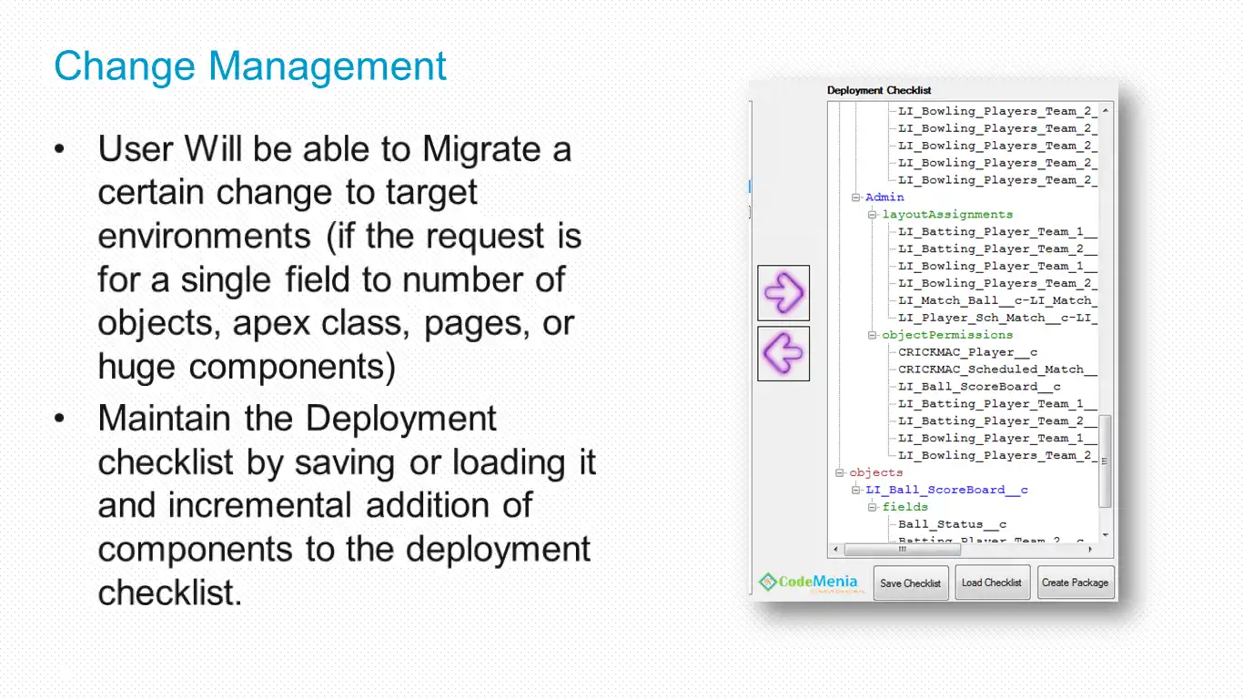Collapse the layoutAssignments node
The image size is (1243, 699).
tap(872, 215)
